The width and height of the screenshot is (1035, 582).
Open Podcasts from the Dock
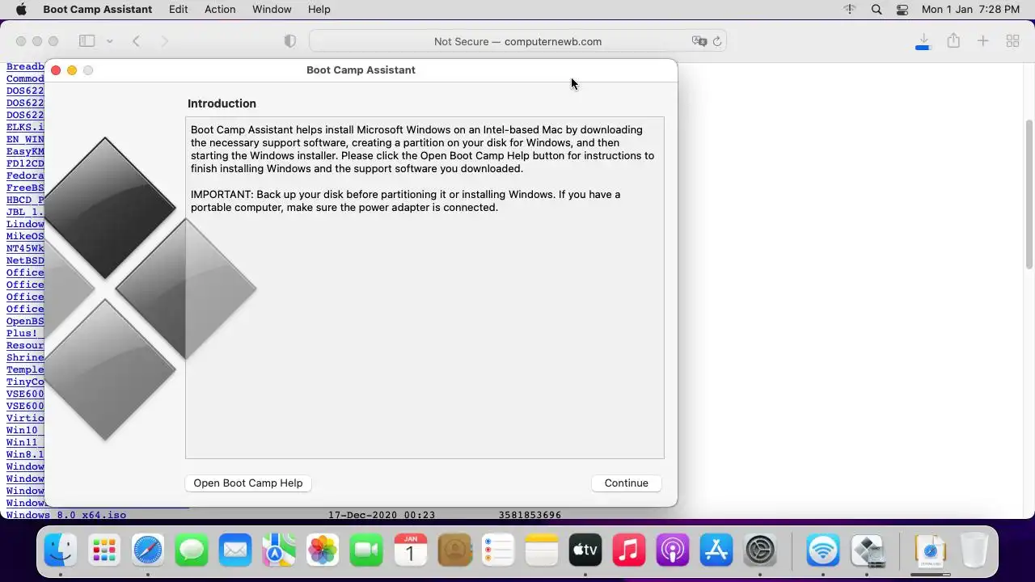673,551
